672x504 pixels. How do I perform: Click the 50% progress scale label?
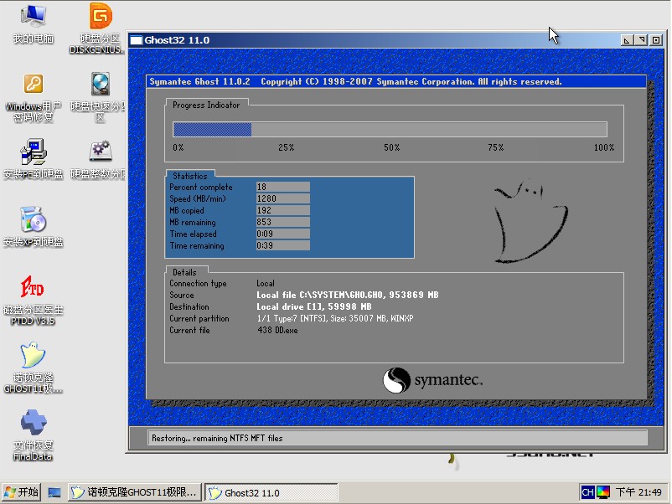click(x=391, y=147)
